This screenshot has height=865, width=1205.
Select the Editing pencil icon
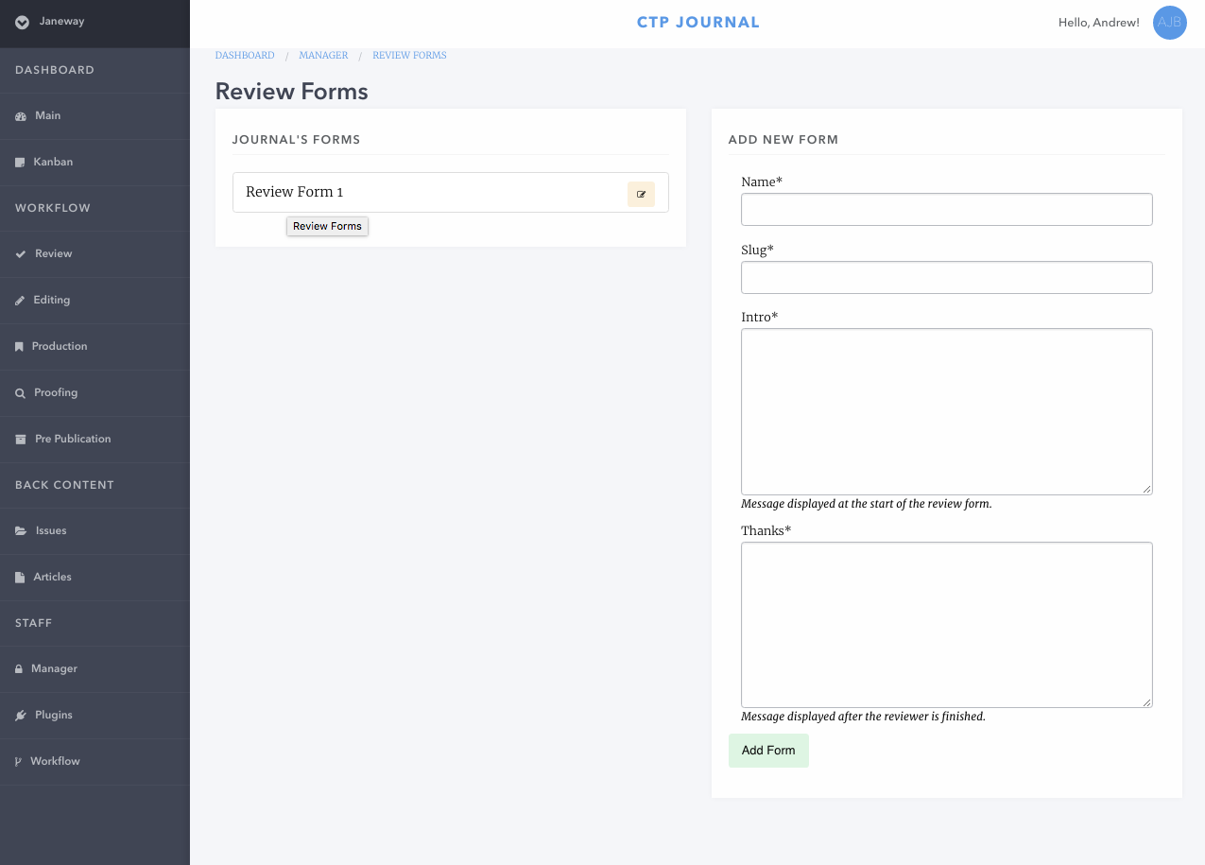click(19, 300)
